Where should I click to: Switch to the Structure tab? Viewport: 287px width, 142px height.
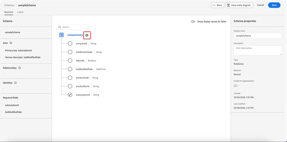pos(8,12)
